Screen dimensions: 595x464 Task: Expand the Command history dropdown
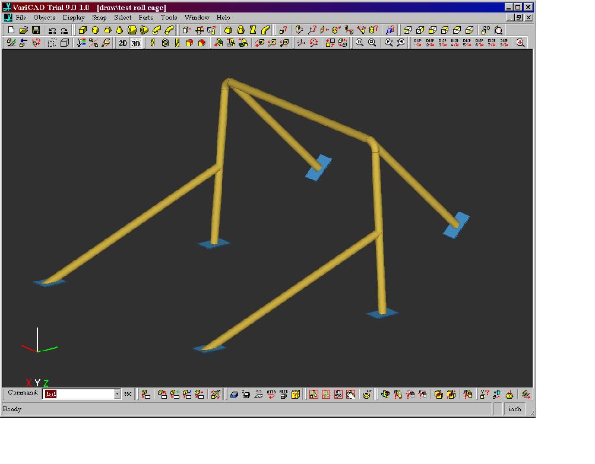[x=117, y=394]
